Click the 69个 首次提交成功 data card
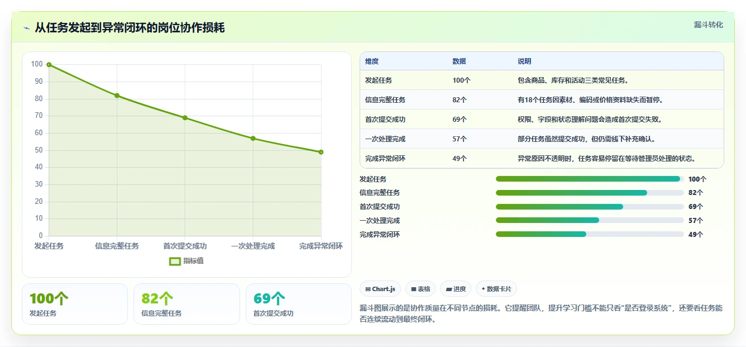Screen dimensions: 746x347 tap(299, 304)
